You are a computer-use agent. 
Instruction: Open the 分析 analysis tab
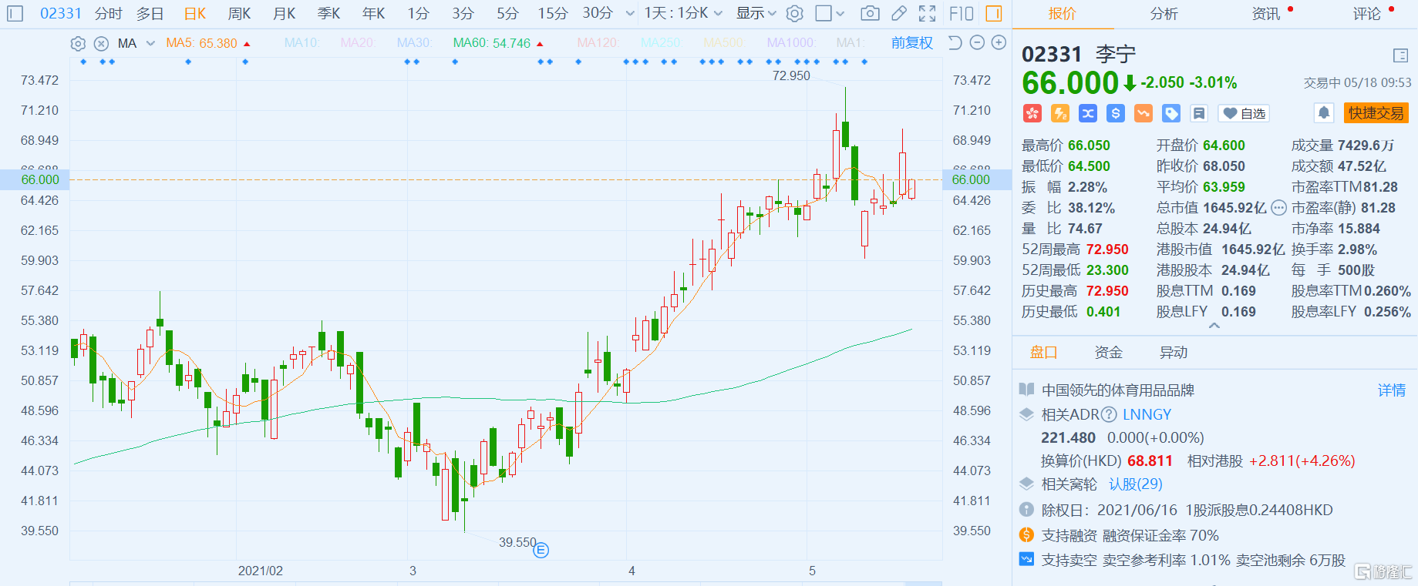pos(1164,14)
